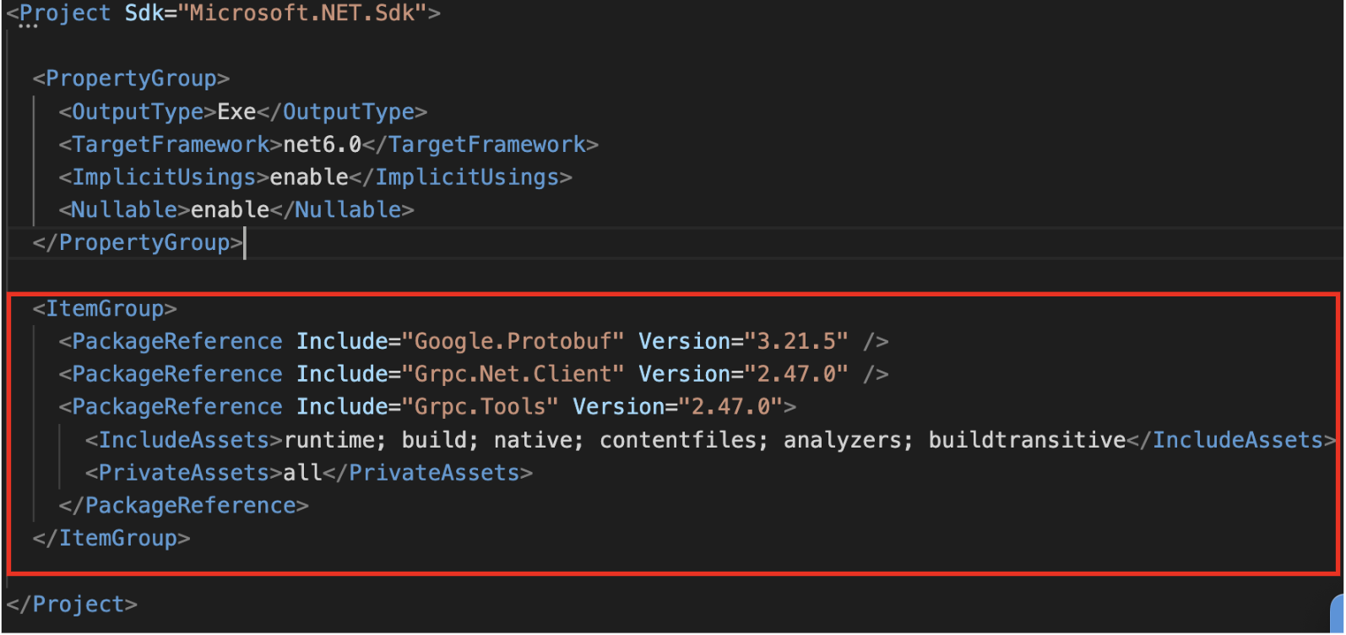The image size is (1346, 635).
Task: Click the word buildtransitive in IncludeAssets
Action: point(1027,440)
